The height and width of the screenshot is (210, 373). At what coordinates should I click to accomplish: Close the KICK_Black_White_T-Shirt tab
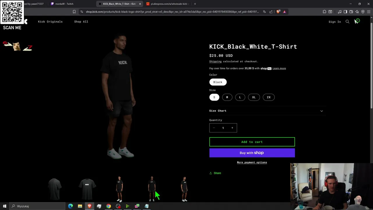140,4
